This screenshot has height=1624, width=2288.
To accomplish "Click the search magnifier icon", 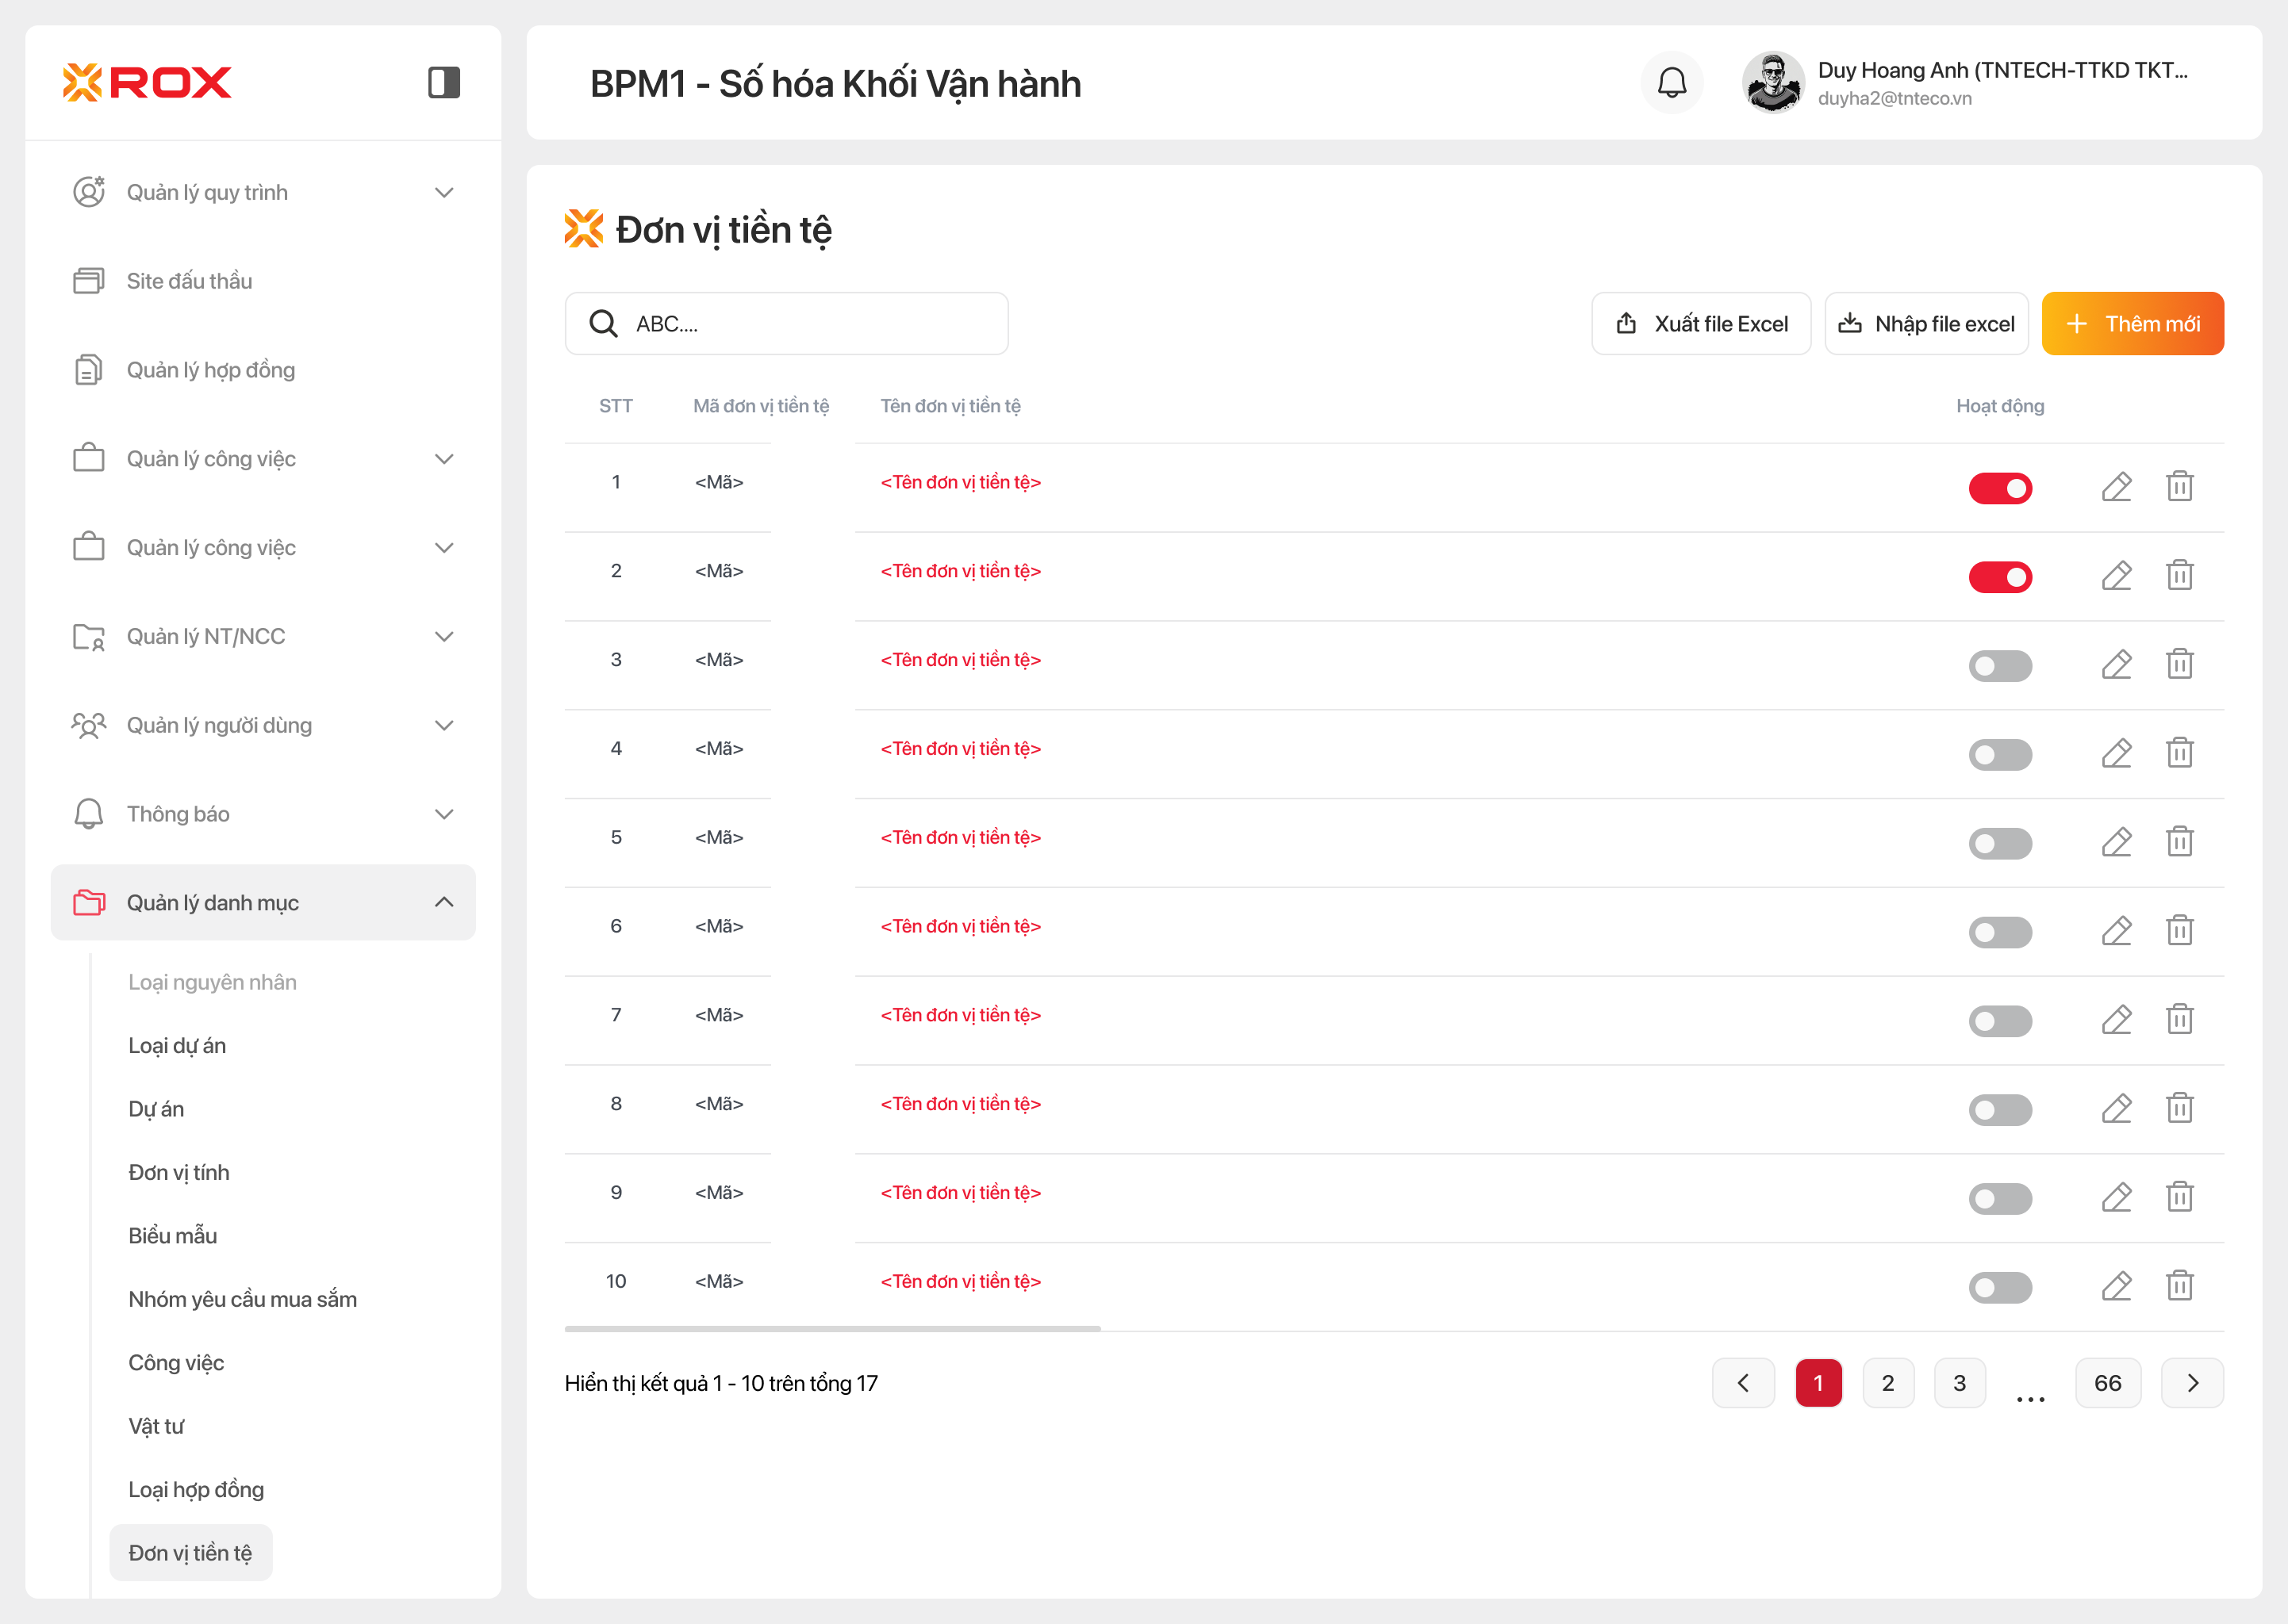I will [x=603, y=324].
